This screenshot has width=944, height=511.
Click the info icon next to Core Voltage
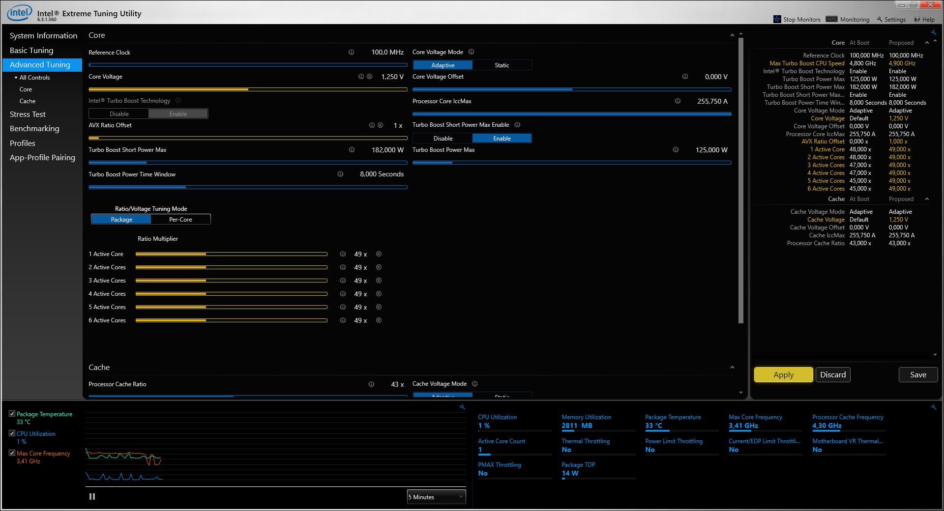click(361, 77)
